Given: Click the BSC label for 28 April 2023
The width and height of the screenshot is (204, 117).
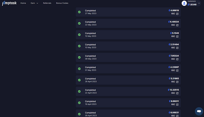Looking at the screenshot, I should pos(173,82).
